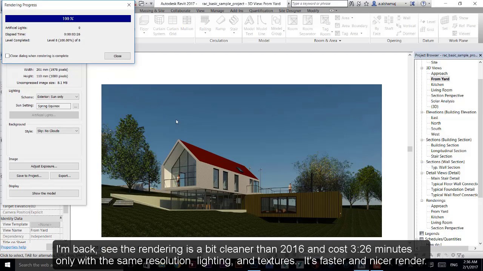Collapse the Elevations (Building Elevation) node
Screen dimensions: 483x271
click(x=422, y=112)
